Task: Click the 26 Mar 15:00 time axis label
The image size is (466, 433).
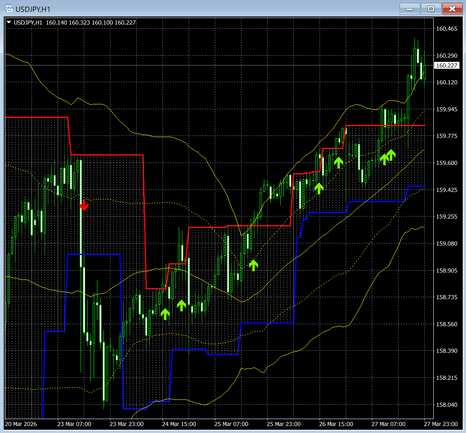Action: pos(336,424)
